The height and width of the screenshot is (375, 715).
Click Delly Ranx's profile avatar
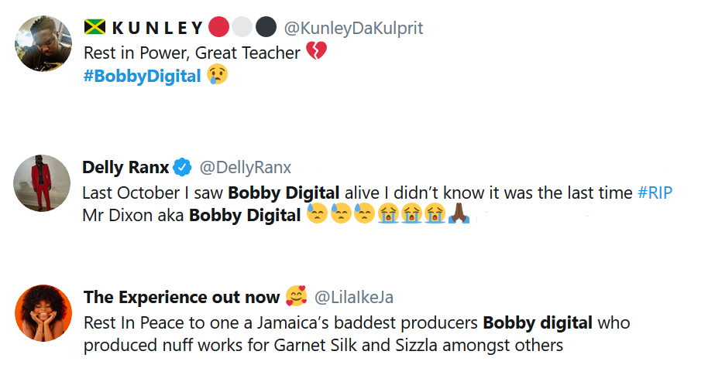42,182
